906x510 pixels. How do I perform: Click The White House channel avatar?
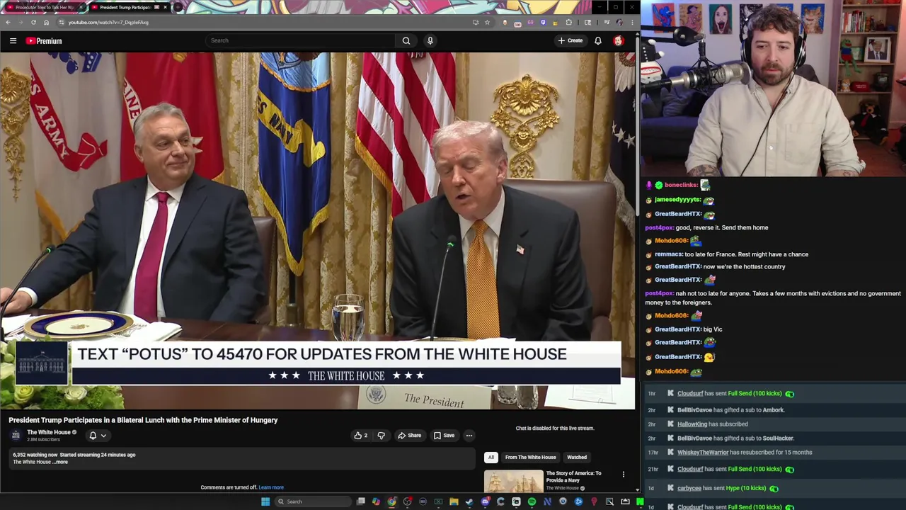pos(16,436)
